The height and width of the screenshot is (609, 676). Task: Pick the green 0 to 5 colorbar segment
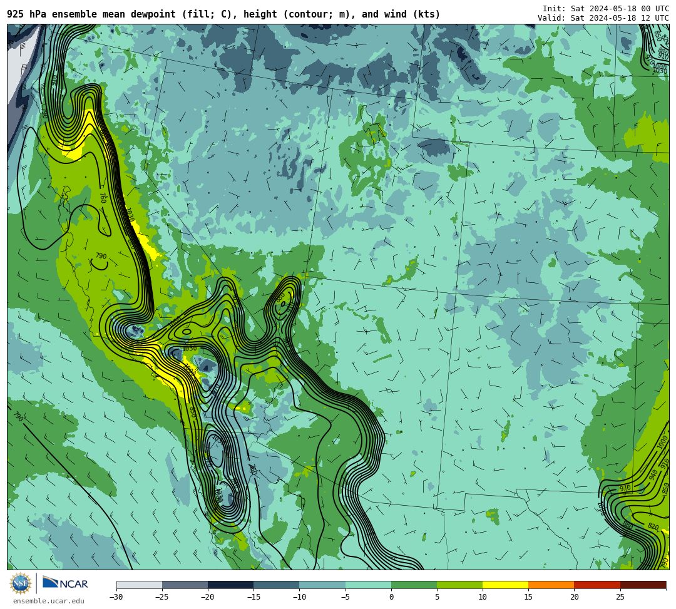point(414,585)
